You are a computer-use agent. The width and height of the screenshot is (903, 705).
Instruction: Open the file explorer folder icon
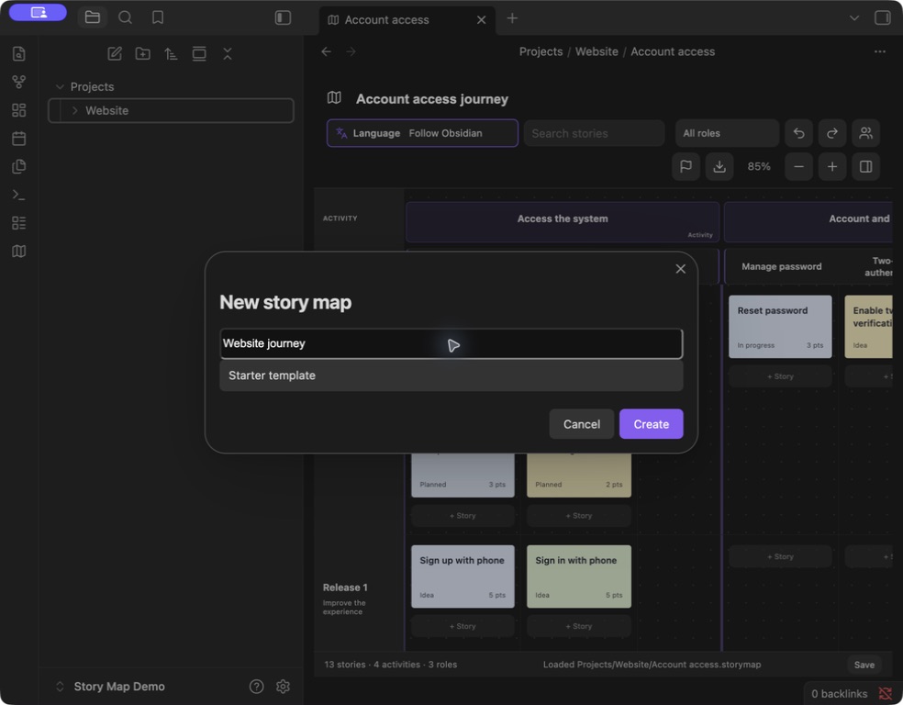pyautogui.click(x=92, y=17)
